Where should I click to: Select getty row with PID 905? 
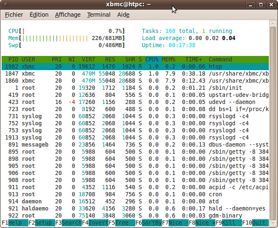(135, 166)
